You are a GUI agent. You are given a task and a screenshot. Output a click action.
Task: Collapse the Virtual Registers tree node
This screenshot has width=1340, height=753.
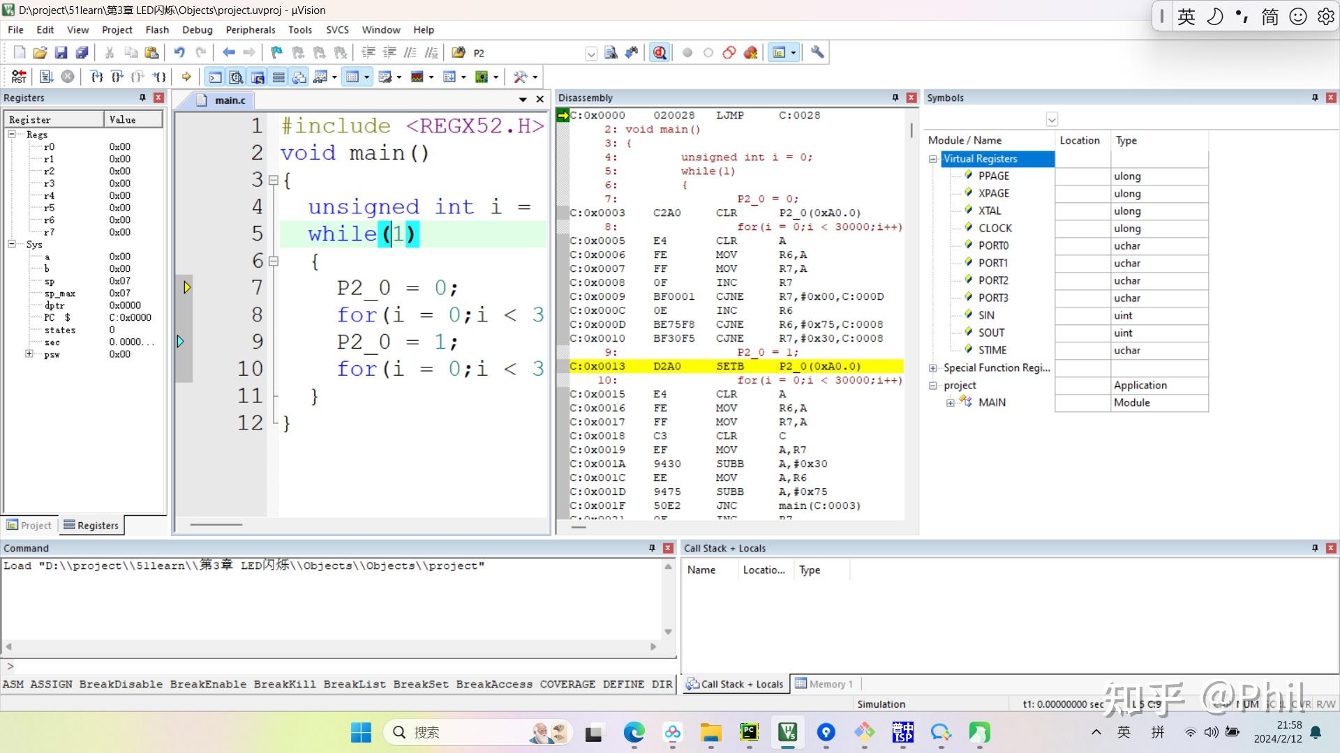coord(933,159)
